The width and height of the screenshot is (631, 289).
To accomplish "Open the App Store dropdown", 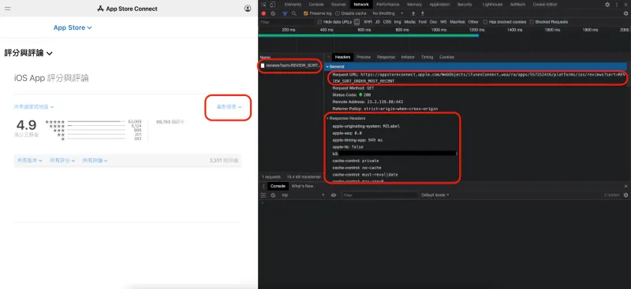I will (73, 28).
